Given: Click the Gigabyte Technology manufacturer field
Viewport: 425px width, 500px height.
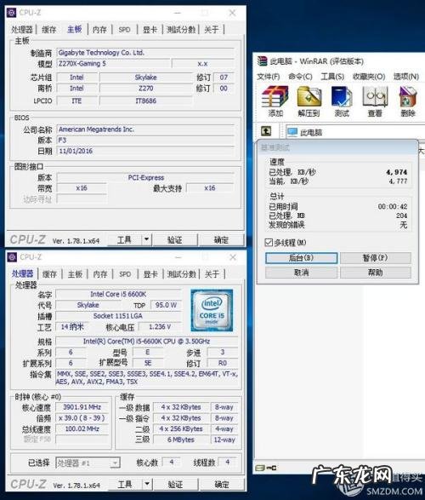Looking at the screenshot, I should [x=145, y=53].
